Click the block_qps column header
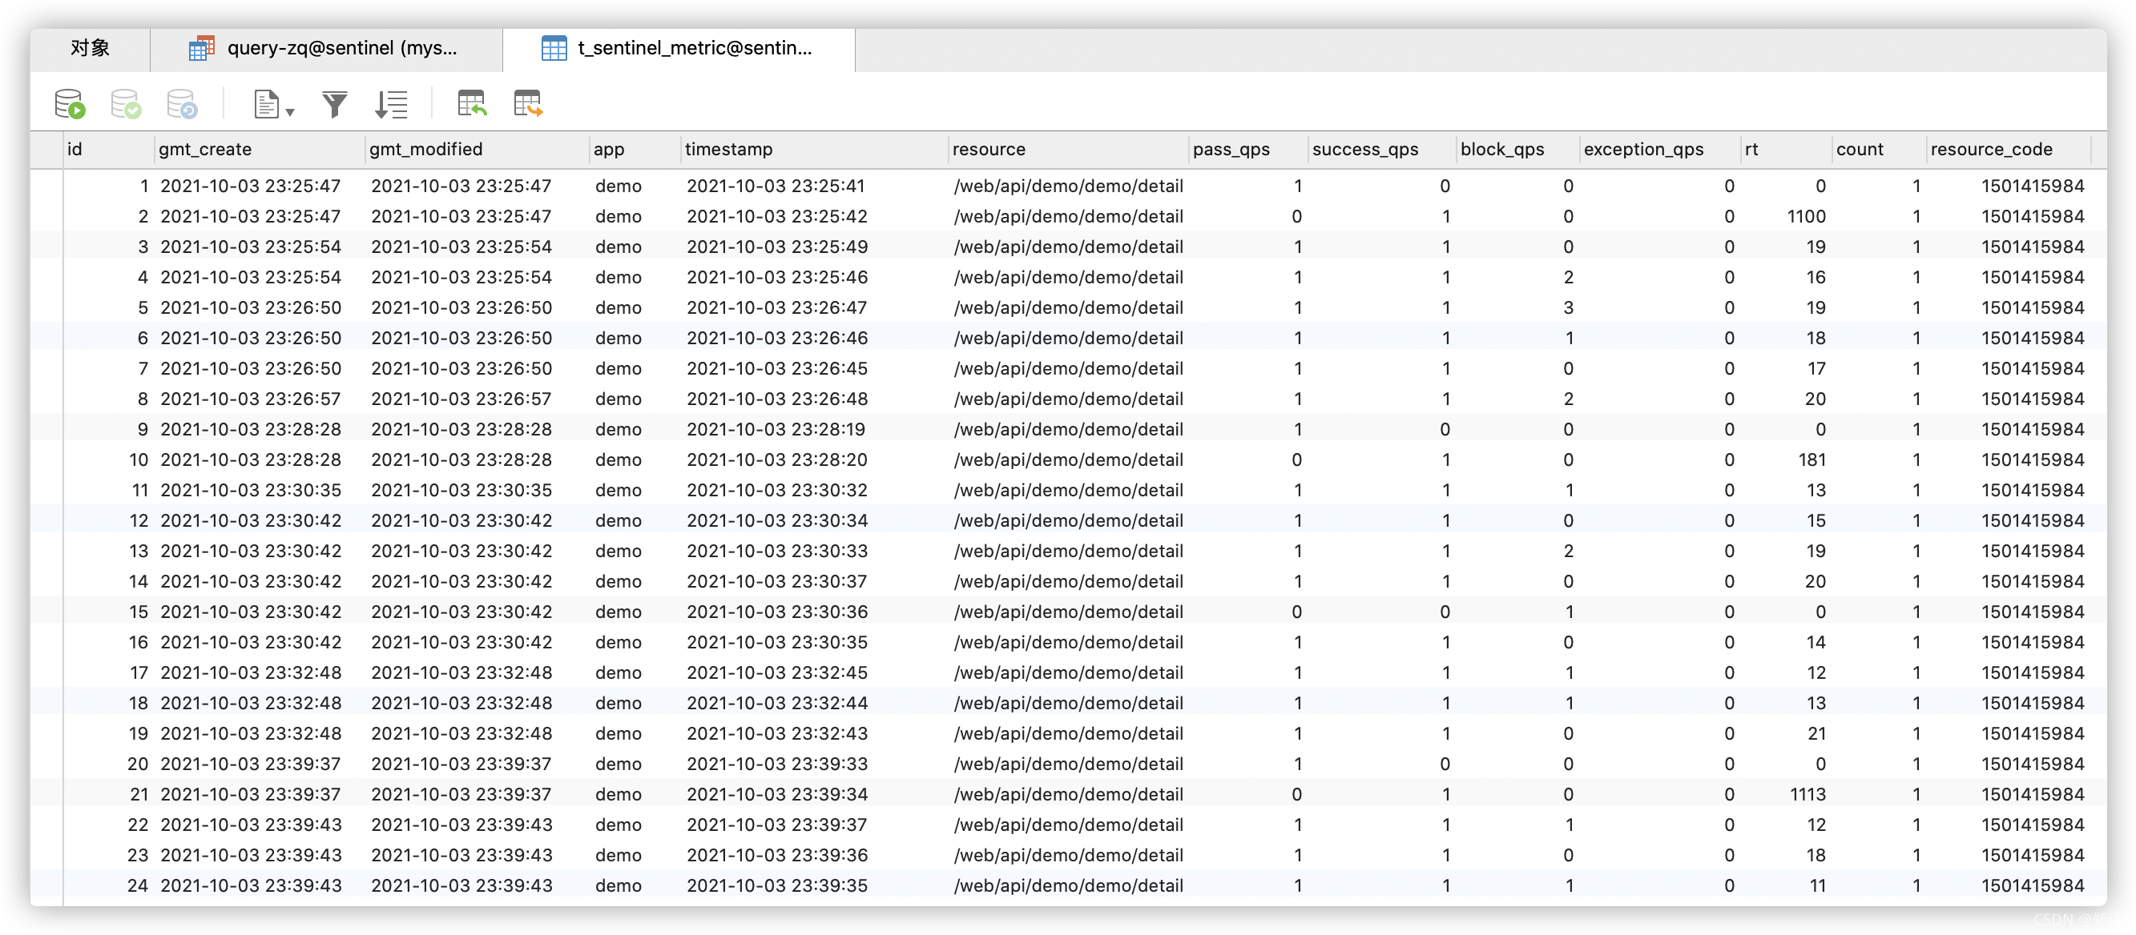2136x935 pixels. (1518, 149)
